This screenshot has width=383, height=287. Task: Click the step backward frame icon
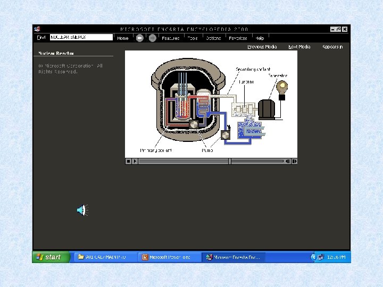[x=288, y=161]
